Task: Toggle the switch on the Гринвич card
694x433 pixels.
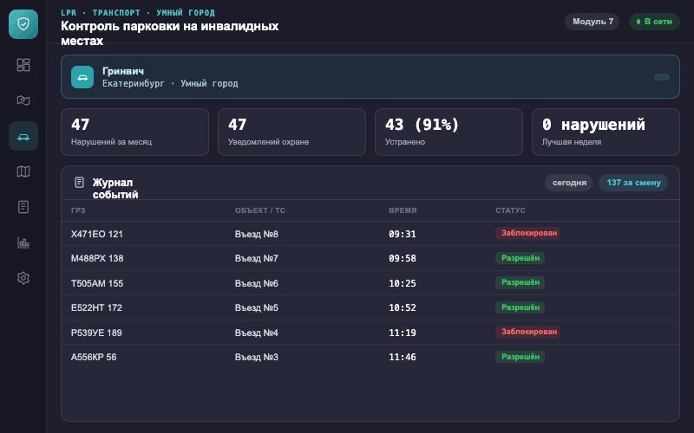Action: click(x=662, y=77)
